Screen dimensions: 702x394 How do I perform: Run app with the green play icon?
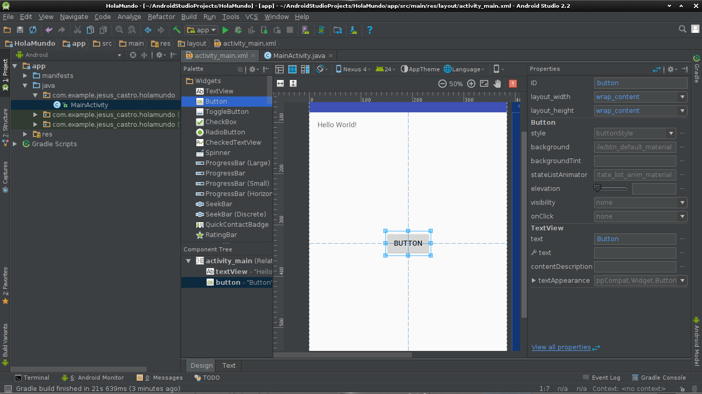pos(225,30)
